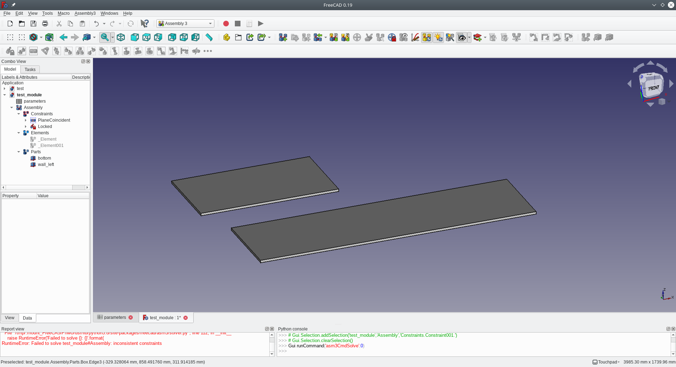
Task: Fit all content in the 3D view
Action: (105, 37)
